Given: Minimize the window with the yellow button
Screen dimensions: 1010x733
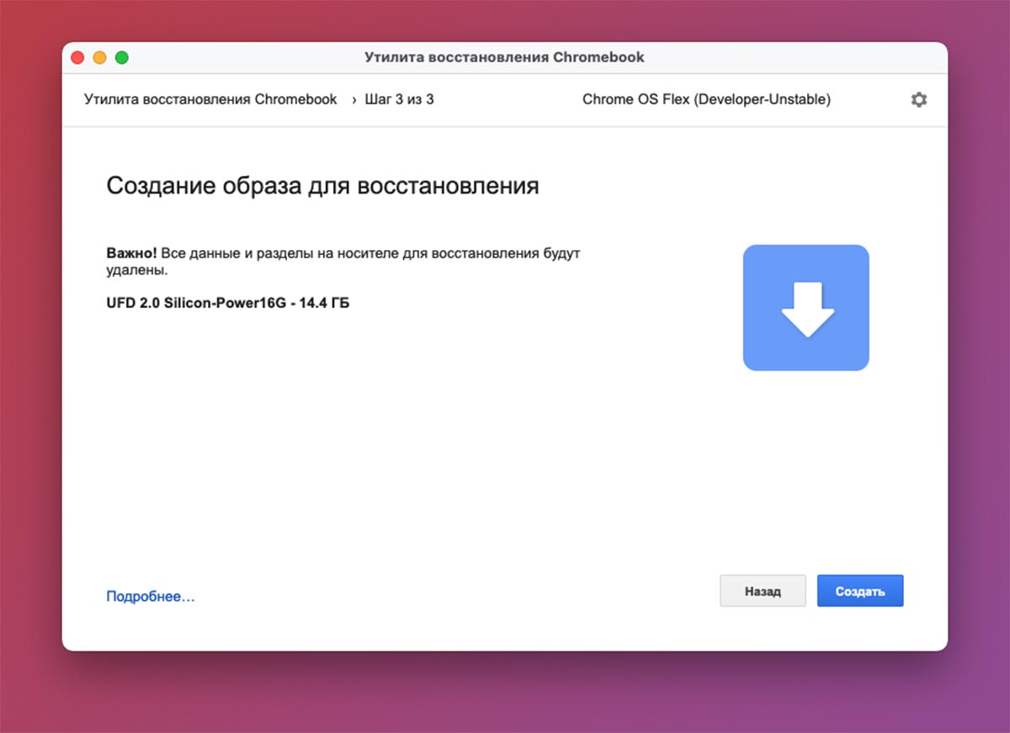Looking at the screenshot, I should pos(99,57).
